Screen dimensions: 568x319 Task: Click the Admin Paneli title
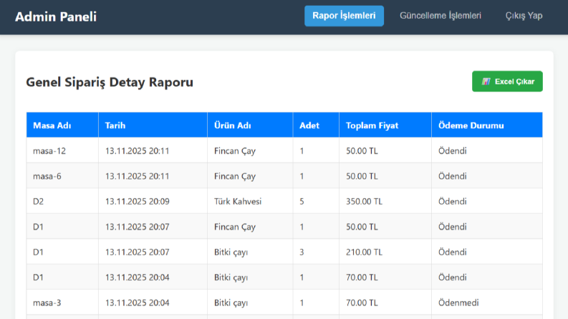56,16
